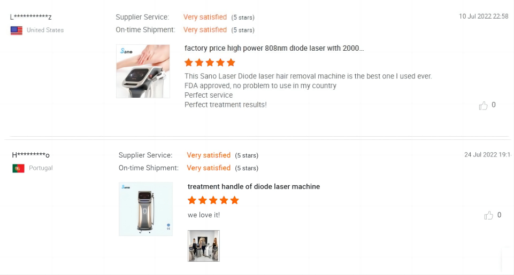Open the treatment handle product thumbnail
The image size is (514, 275).
coord(145,209)
